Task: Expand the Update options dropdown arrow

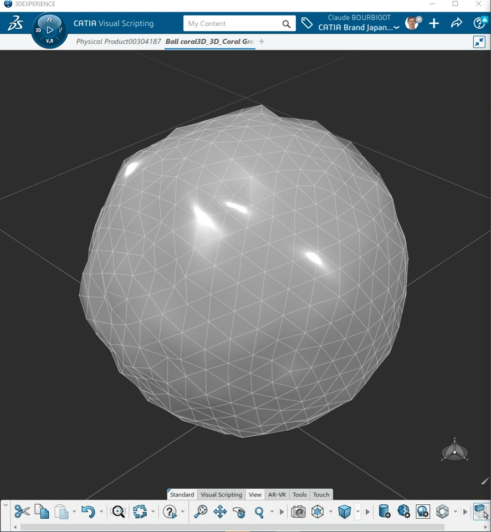Action: 153,511
